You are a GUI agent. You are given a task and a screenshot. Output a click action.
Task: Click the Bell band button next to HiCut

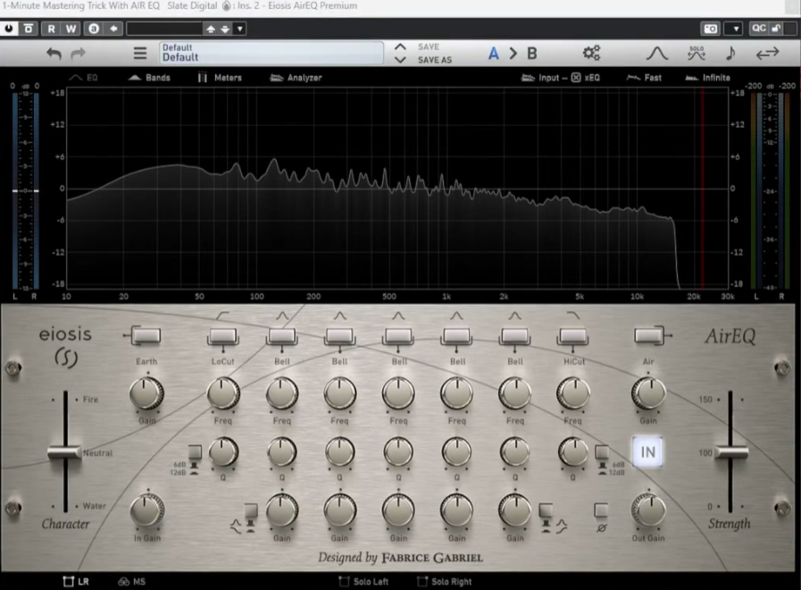point(515,335)
